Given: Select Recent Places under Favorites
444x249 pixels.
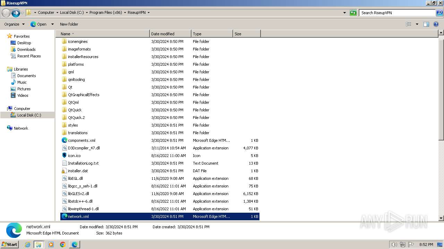Looking at the screenshot, I should coord(29,56).
